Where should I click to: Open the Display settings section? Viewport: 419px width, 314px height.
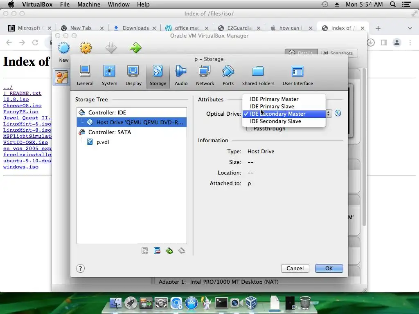click(x=133, y=75)
